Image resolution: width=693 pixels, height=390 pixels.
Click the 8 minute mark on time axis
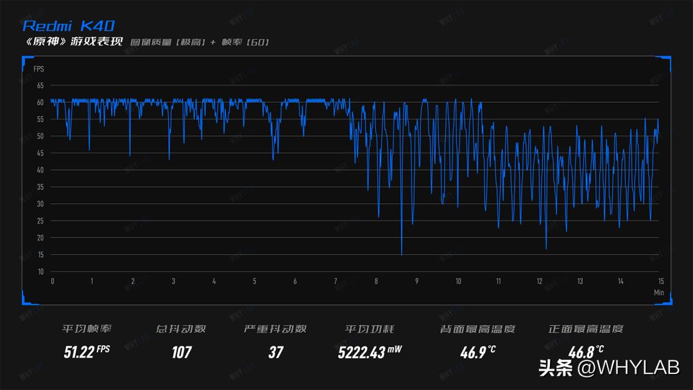[376, 282]
